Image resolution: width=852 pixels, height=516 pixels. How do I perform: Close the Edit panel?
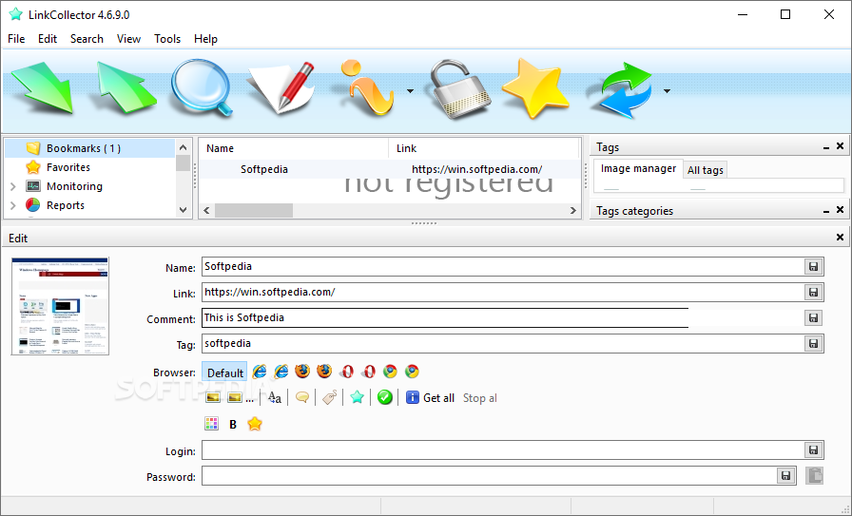[840, 237]
